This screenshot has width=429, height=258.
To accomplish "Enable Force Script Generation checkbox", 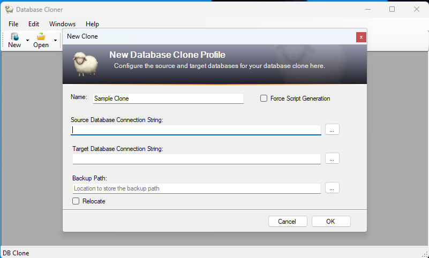I will pos(264,98).
